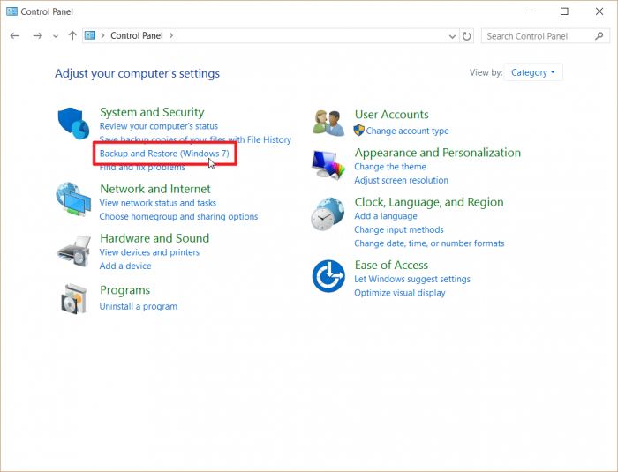Click Change account type link

(x=407, y=131)
